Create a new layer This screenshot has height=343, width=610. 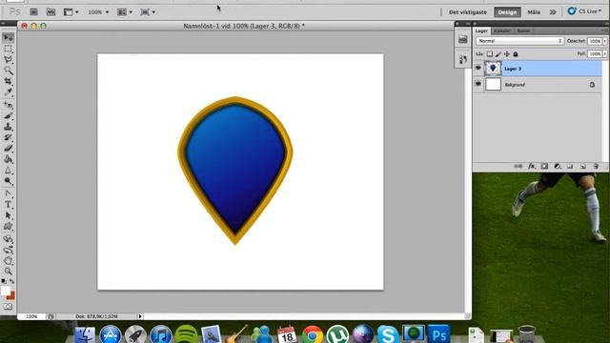582,167
